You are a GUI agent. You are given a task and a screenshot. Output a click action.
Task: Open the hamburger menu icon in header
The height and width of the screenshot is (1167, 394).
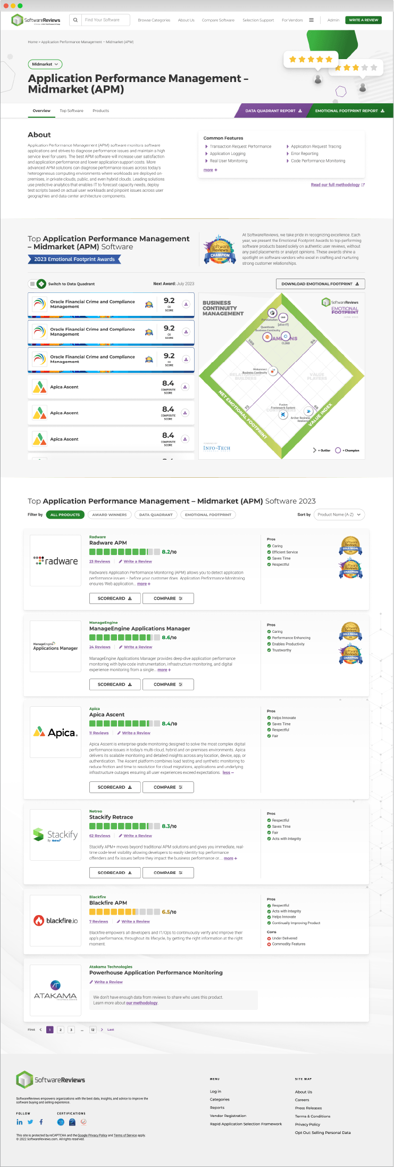(311, 20)
